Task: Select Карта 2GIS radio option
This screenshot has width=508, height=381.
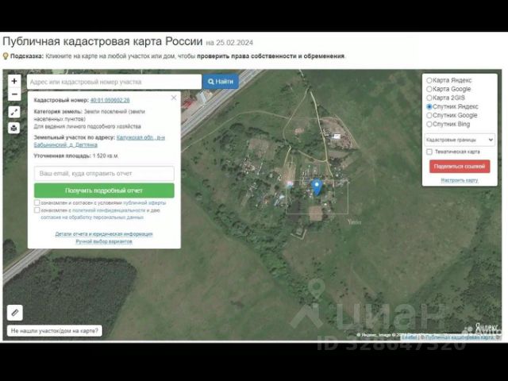Action: pos(429,98)
